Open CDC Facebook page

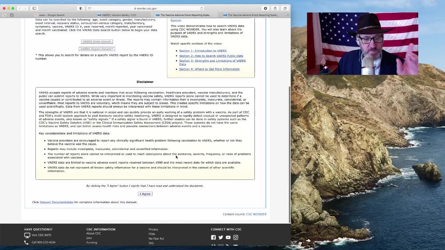tap(213, 237)
